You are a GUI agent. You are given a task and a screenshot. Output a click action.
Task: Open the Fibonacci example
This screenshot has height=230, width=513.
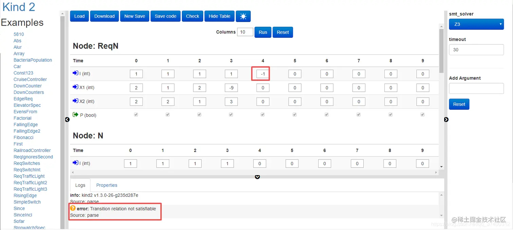(x=23, y=137)
